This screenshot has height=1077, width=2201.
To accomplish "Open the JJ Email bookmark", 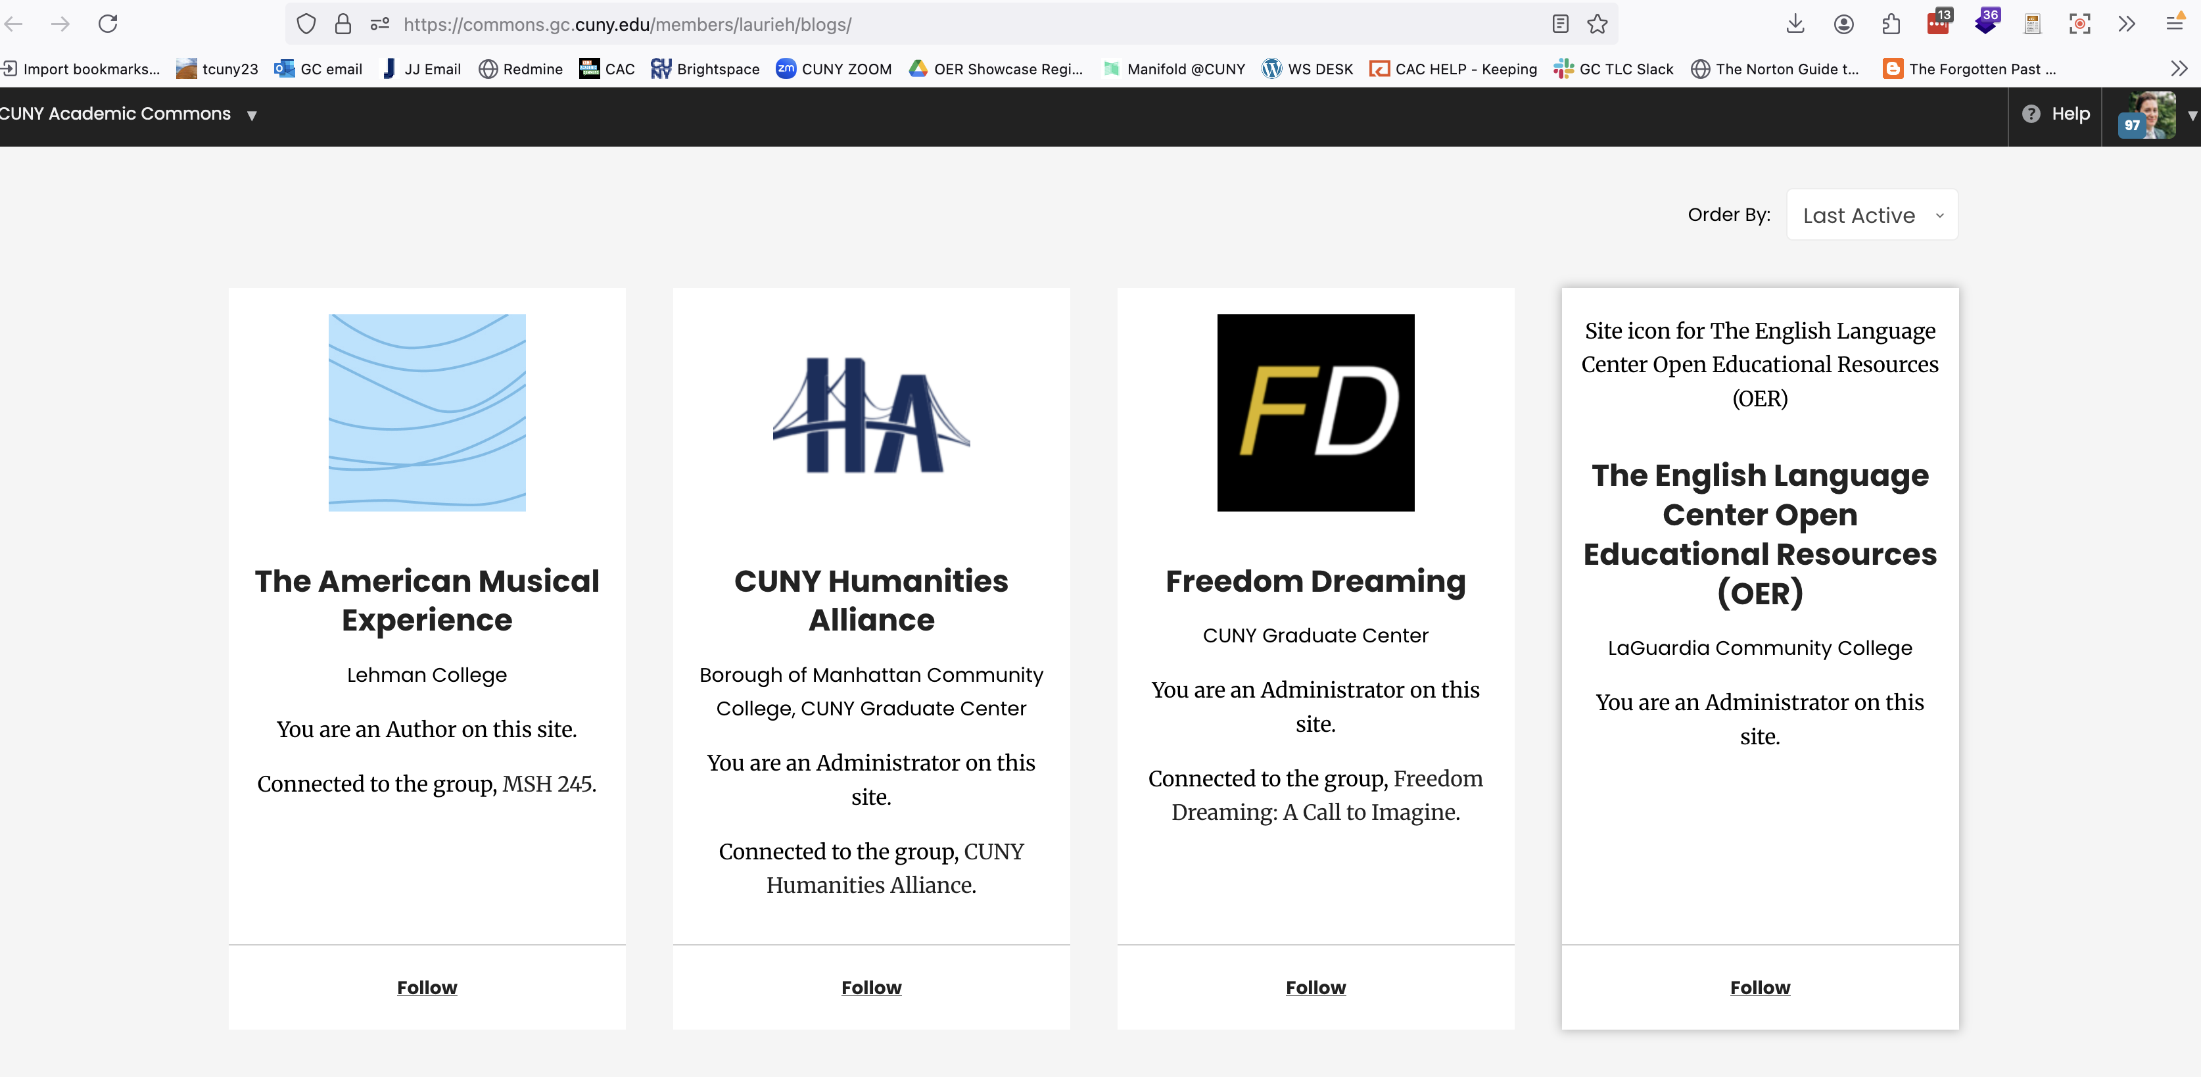I will coord(421,68).
